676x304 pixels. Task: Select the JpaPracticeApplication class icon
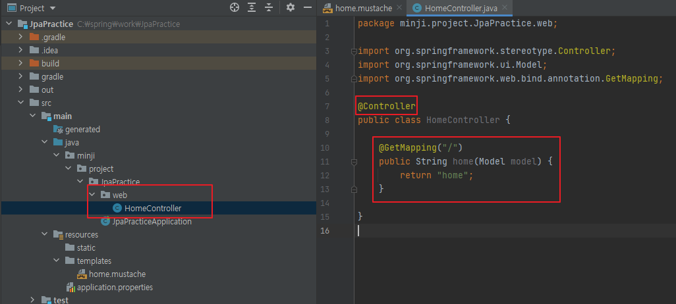(105, 222)
